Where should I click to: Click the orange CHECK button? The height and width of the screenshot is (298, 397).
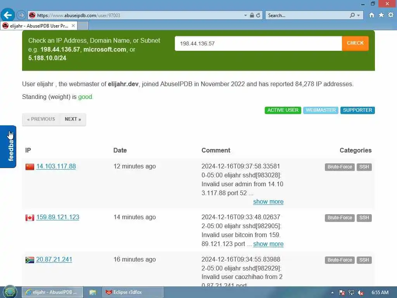pos(355,43)
